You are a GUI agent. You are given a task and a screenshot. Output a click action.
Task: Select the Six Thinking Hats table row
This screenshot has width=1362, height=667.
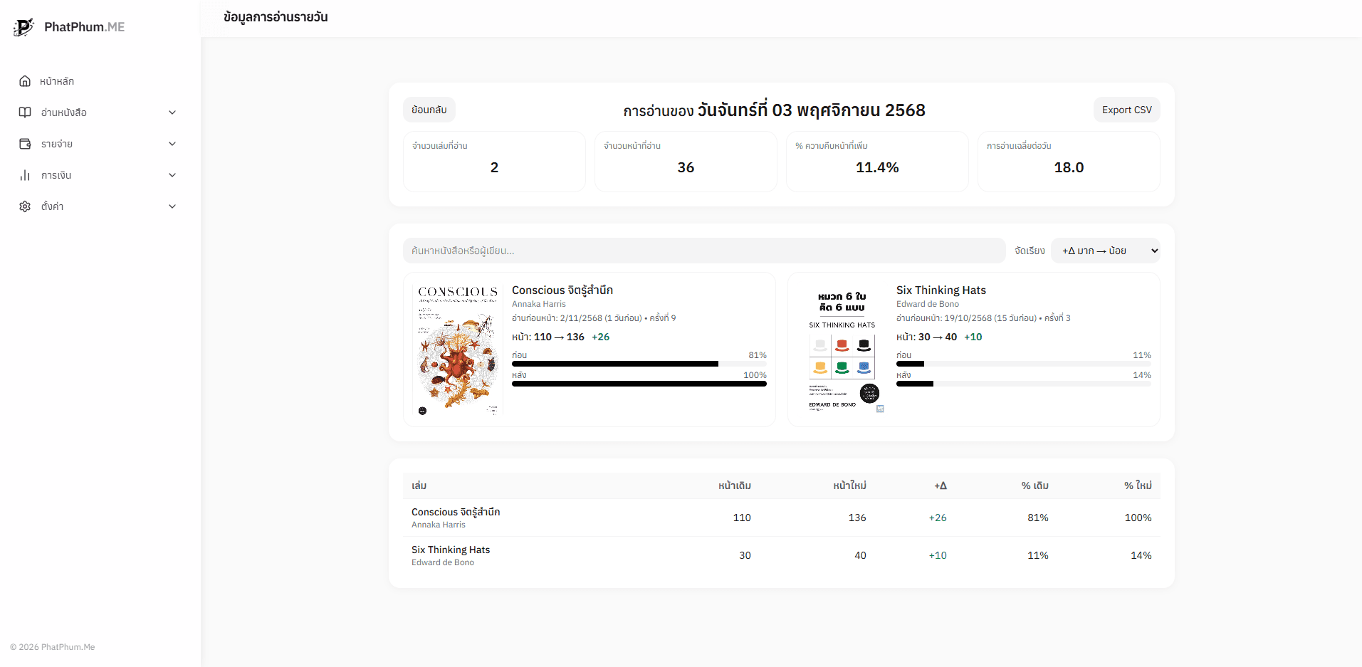tap(781, 555)
